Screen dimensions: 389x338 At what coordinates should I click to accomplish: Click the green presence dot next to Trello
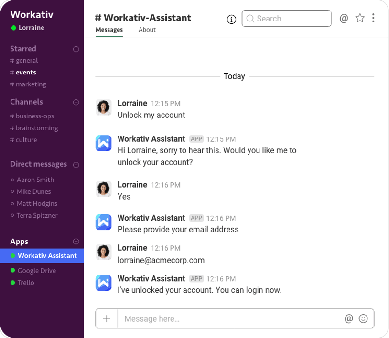point(11,282)
